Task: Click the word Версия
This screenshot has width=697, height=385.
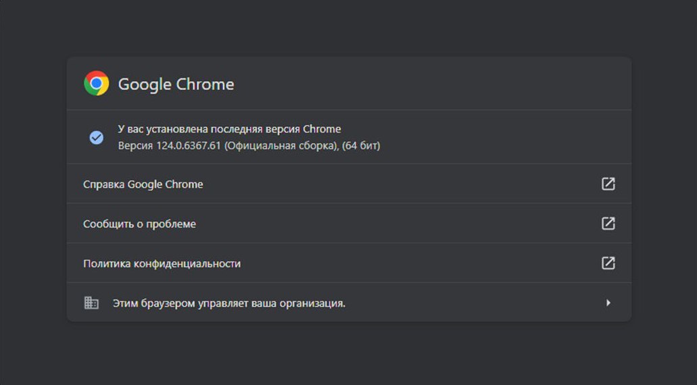Action: coord(136,146)
